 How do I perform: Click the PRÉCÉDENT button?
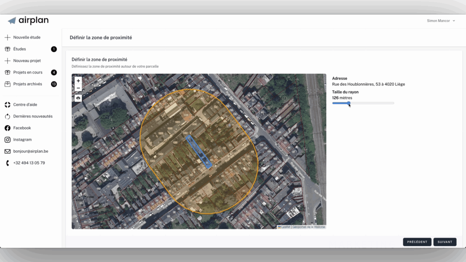(417, 242)
